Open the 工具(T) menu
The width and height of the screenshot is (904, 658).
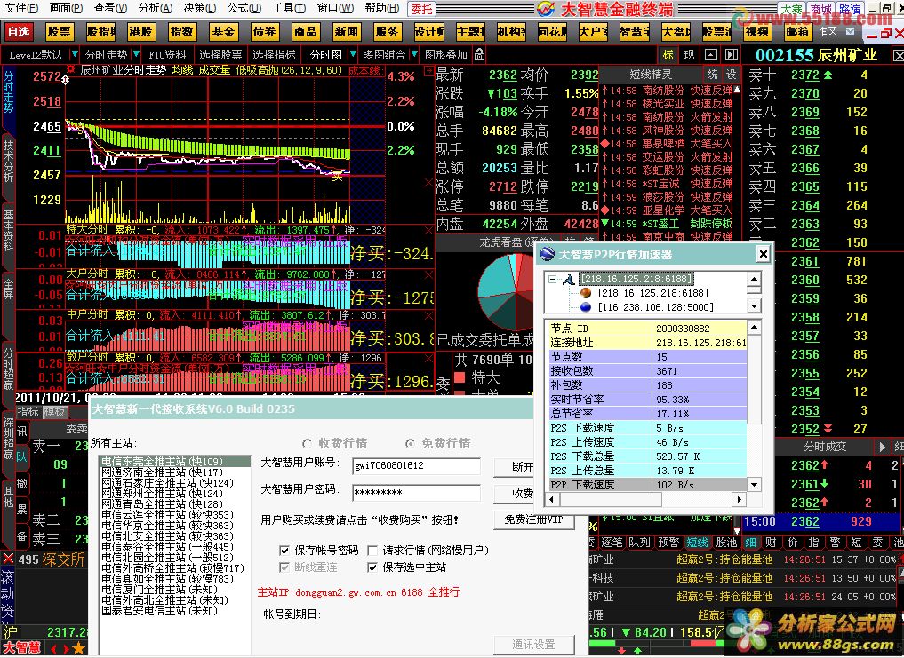click(x=289, y=8)
